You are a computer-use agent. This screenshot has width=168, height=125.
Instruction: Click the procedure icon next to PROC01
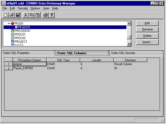(x=12, y=34)
